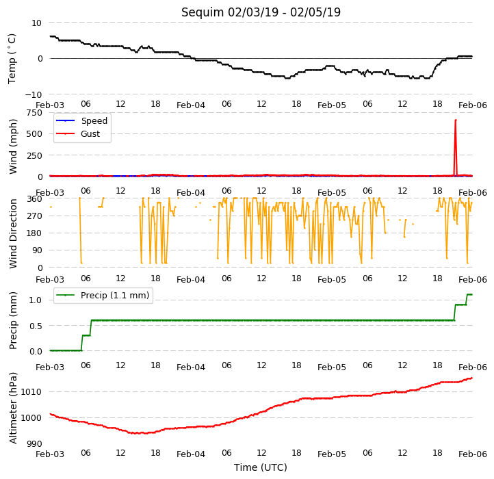This screenshot has height=479, width=494.
Task: Click the Gust legend label
Action: 90,134
